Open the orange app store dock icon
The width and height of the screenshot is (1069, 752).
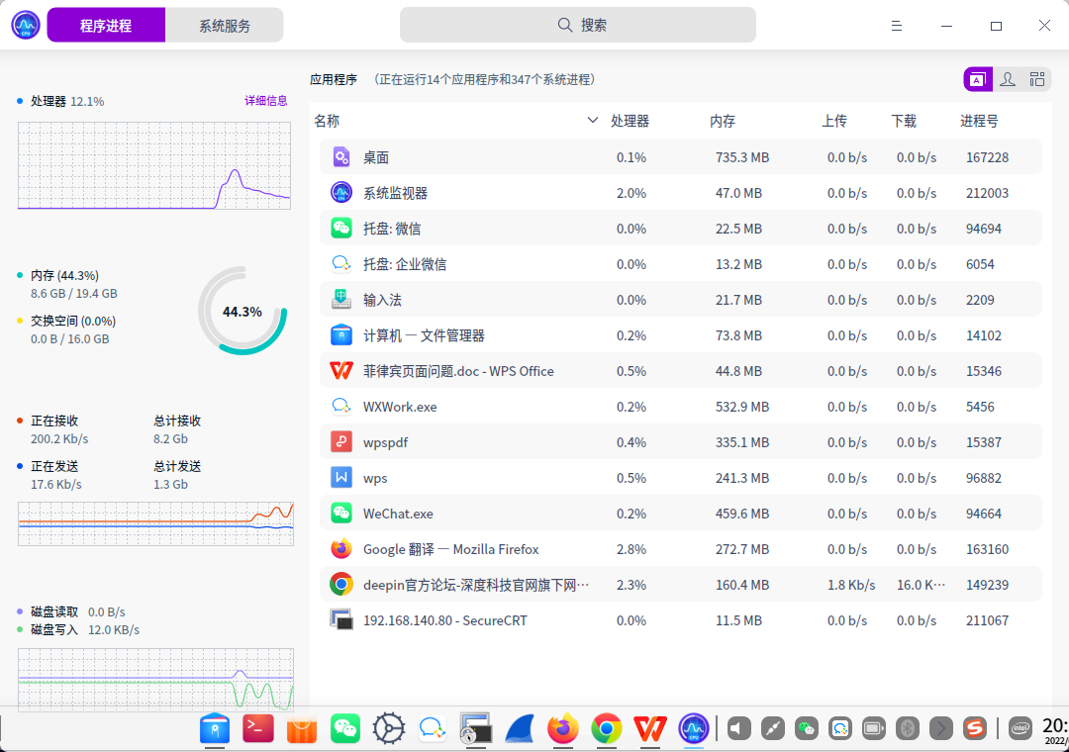[x=302, y=729]
